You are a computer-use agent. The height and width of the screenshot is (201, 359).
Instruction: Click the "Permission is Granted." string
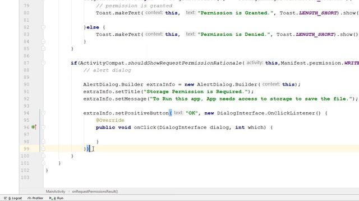[x=236, y=13]
